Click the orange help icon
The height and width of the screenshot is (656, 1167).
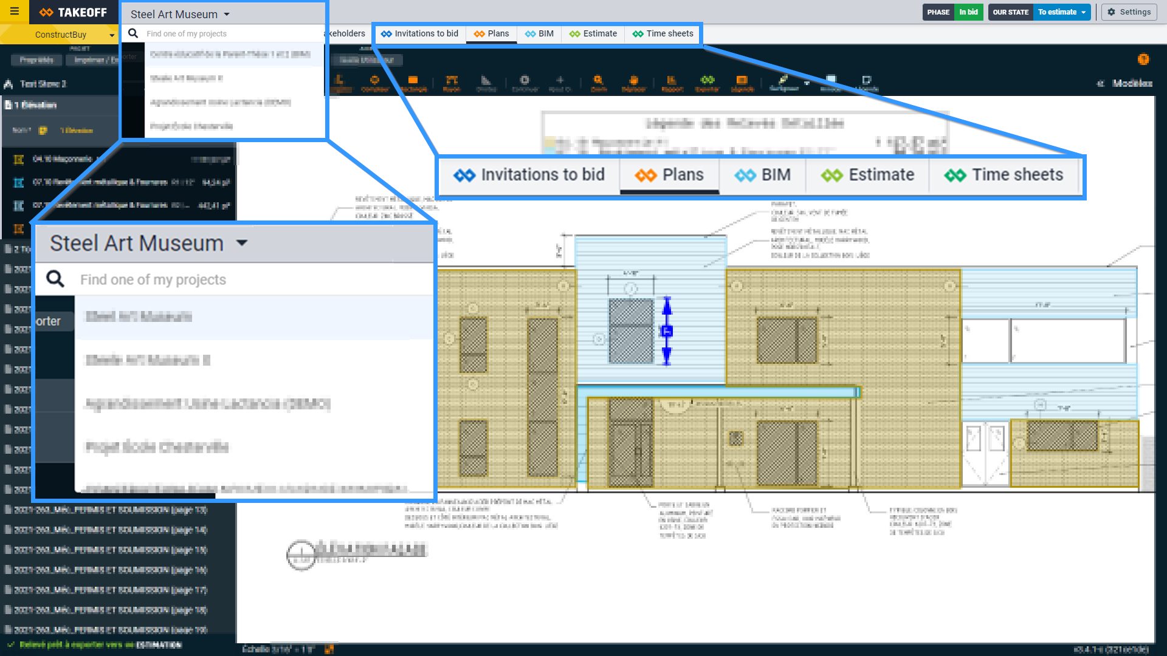[1143, 59]
